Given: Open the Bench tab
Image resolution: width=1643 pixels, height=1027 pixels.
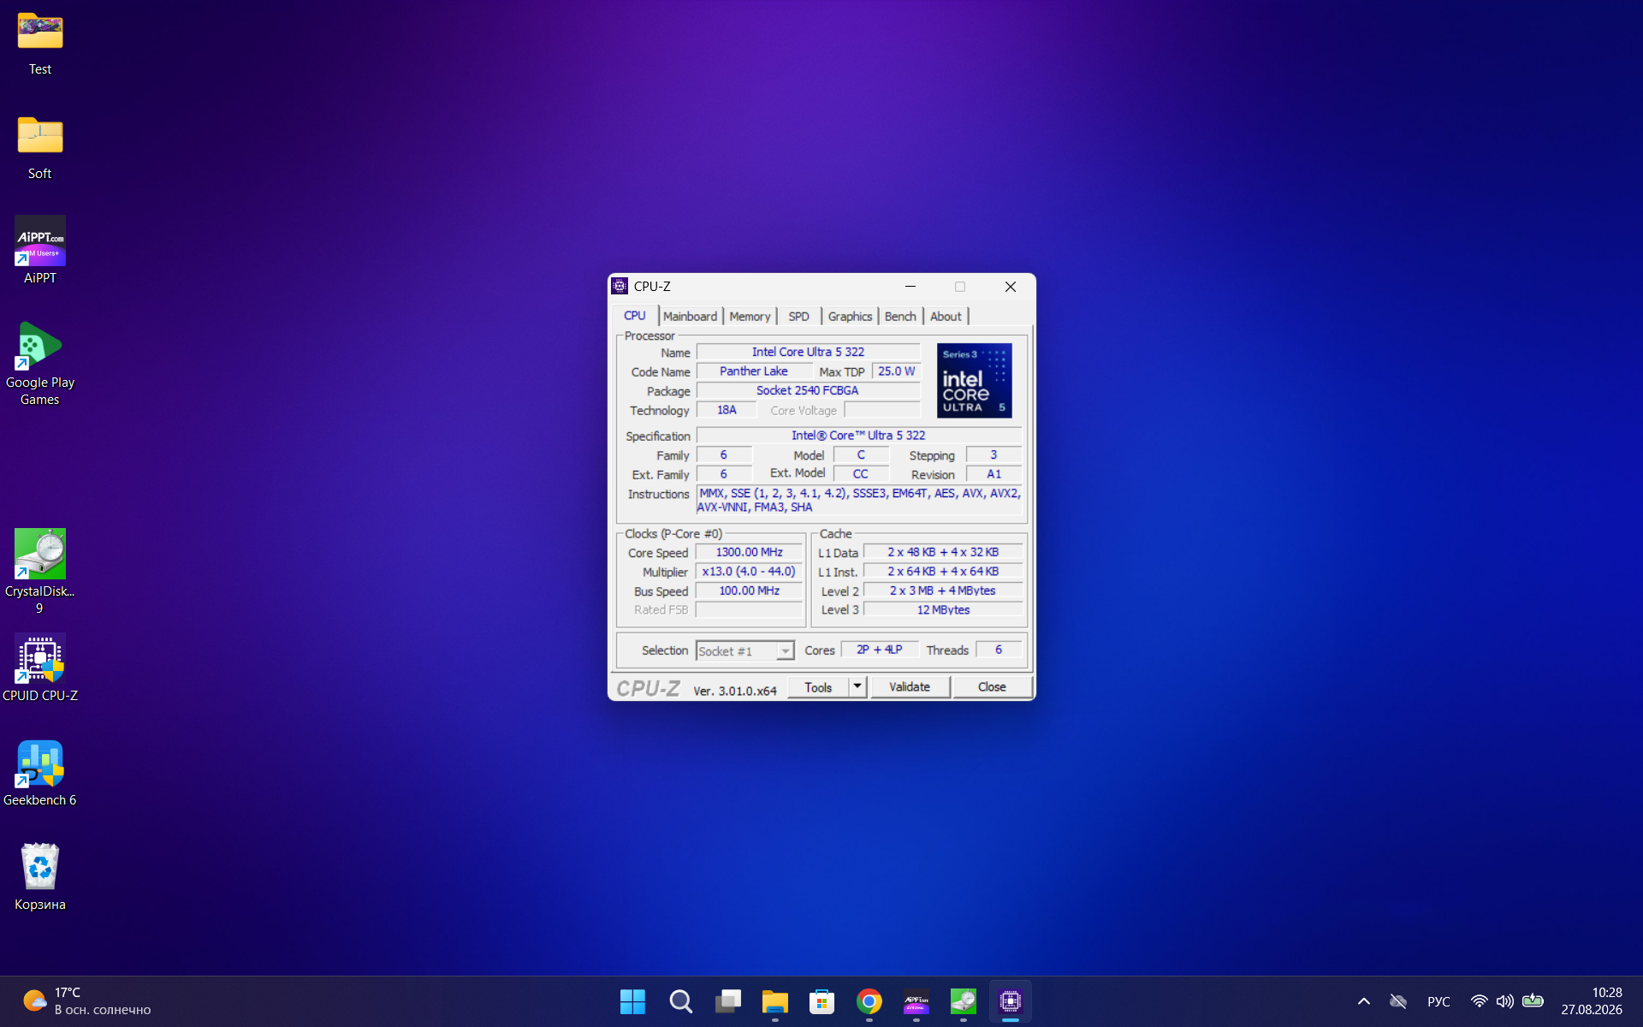Looking at the screenshot, I should click(900, 317).
